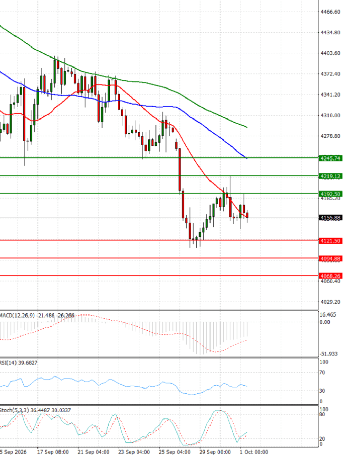The image size is (344, 455).
Task: Click the 4466.60 price axis label
Action: (330, 12)
